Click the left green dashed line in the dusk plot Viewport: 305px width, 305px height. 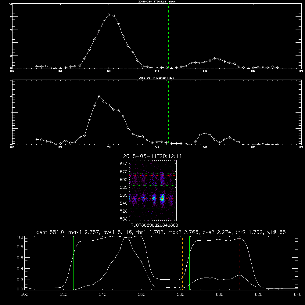pyautogui.click(x=97, y=113)
